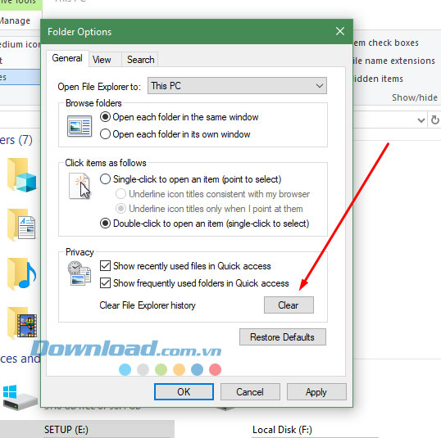This screenshot has height=438, width=441.
Task: Click Restore Defaults button
Action: click(x=282, y=336)
